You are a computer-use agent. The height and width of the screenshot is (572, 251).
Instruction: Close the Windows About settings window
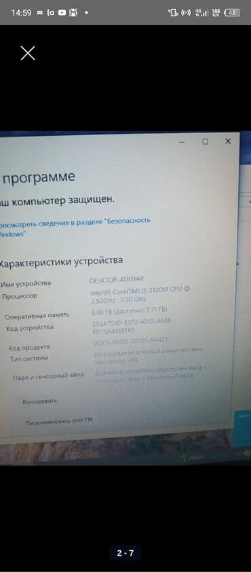tap(228, 141)
